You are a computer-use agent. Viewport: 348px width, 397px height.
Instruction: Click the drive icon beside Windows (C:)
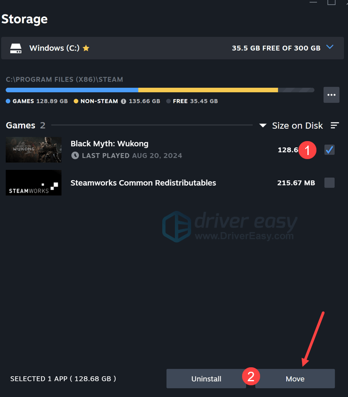(16, 48)
